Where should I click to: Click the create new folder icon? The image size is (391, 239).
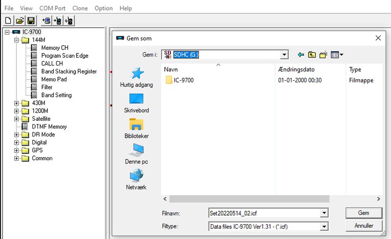tap(323, 55)
